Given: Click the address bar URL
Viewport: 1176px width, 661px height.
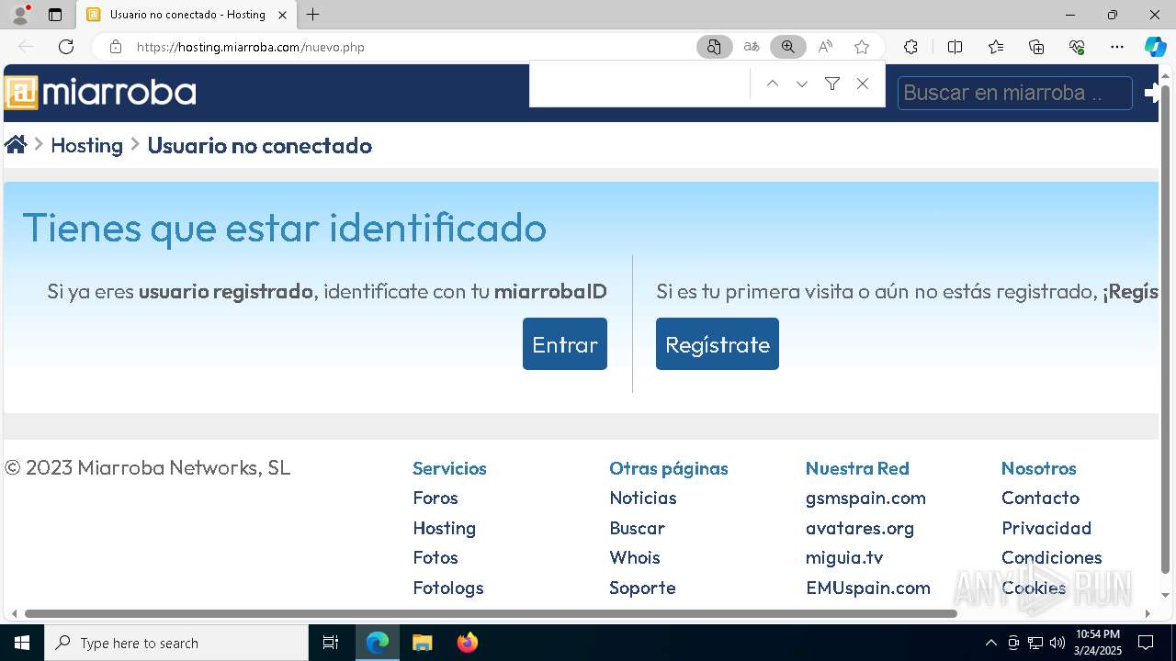Looking at the screenshot, I should point(251,47).
